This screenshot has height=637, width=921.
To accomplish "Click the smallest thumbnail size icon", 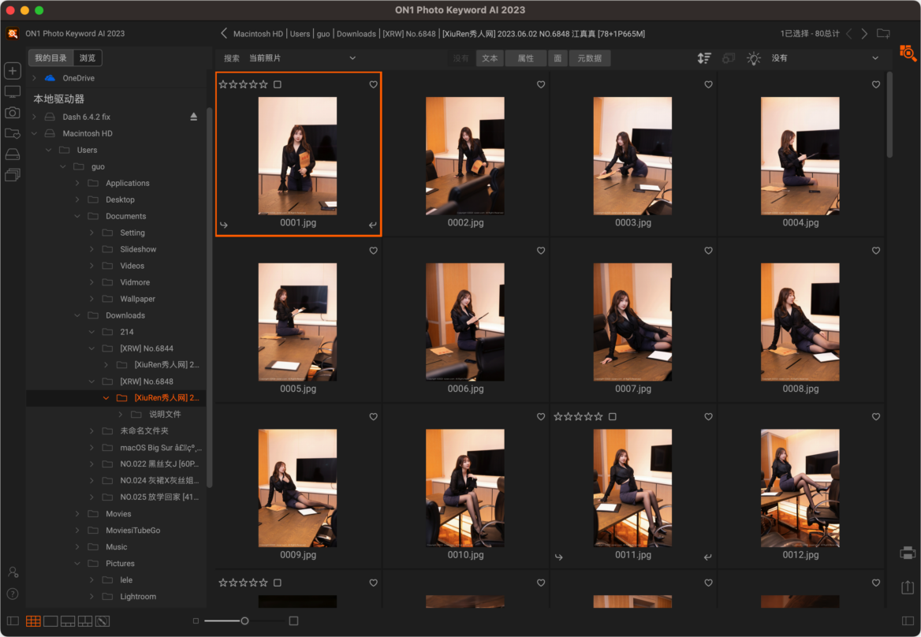I will [x=196, y=621].
